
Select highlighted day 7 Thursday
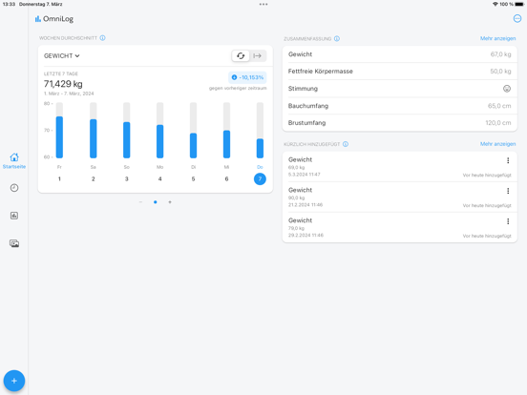pos(260,178)
